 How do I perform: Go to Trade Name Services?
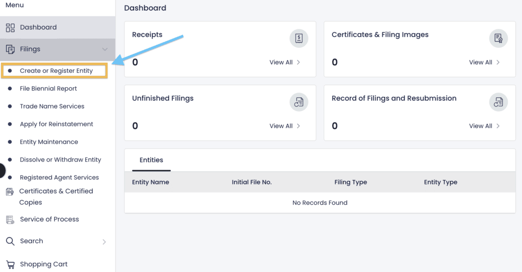[52, 106]
